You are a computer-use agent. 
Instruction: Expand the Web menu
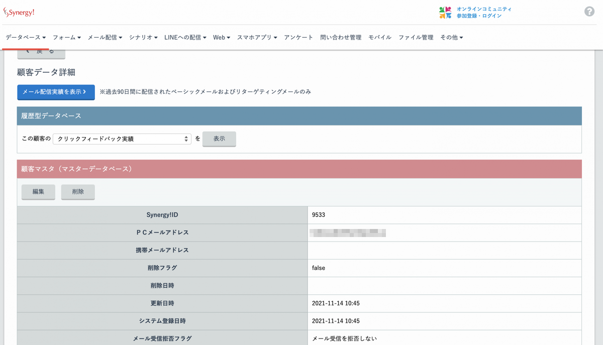(x=221, y=37)
